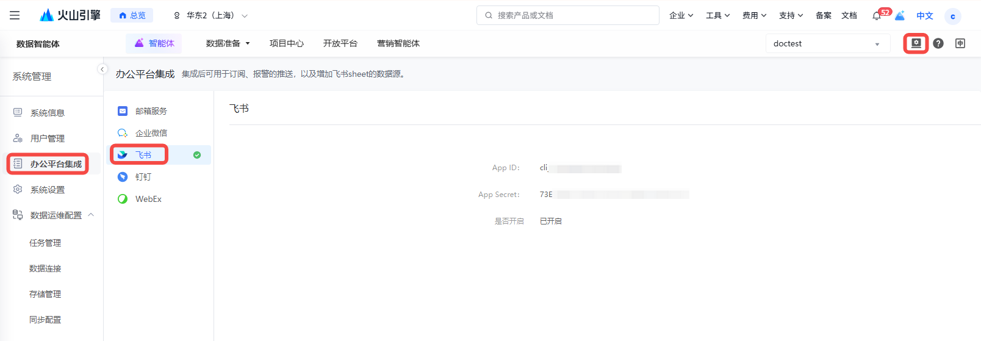Click the 邮箱服务 envelope icon
Viewport: 981px width, 341px height.
point(123,111)
